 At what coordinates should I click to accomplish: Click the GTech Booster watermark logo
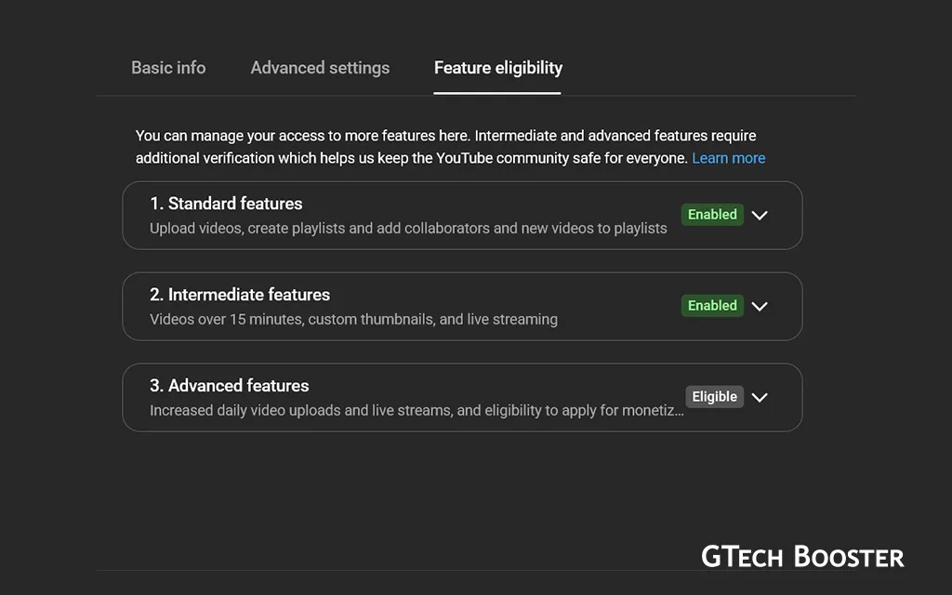pyautogui.click(x=802, y=557)
